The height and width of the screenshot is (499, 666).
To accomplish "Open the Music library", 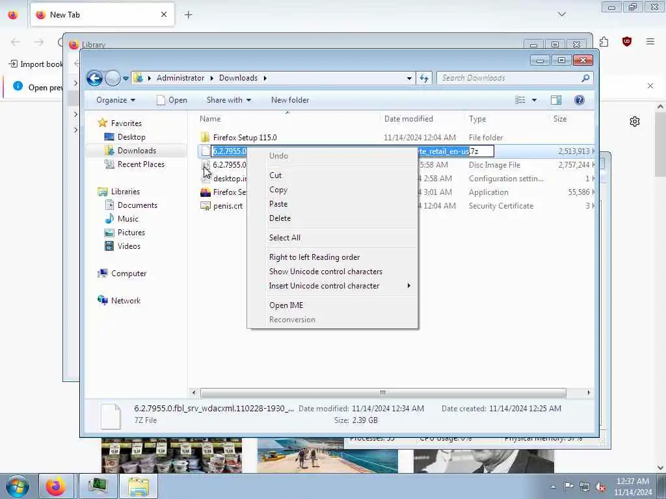I will pos(128,219).
